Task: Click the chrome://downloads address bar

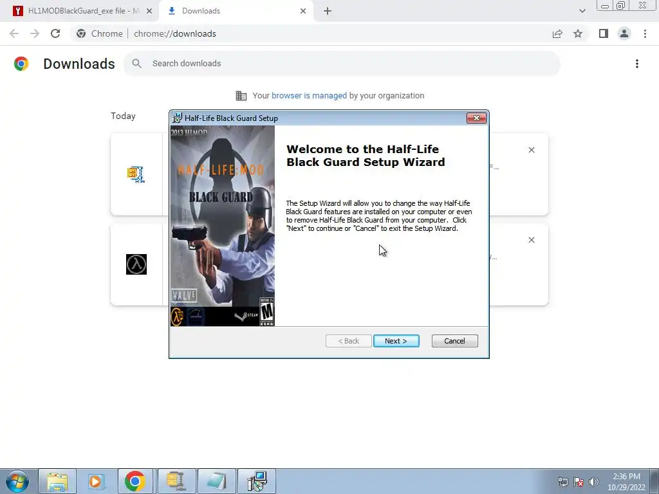Action: point(175,33)
